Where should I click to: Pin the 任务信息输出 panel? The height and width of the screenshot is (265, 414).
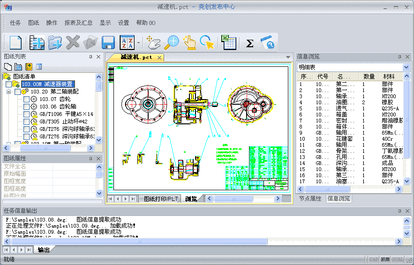(x=399, y=211)
